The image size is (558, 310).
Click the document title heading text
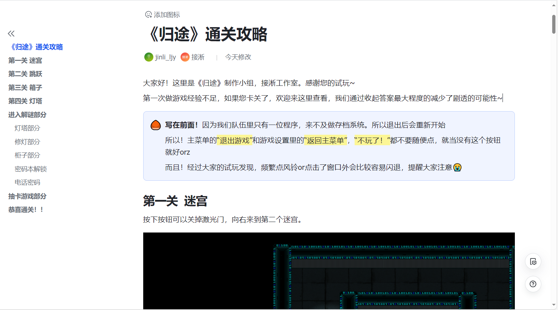tap(207, 35)
